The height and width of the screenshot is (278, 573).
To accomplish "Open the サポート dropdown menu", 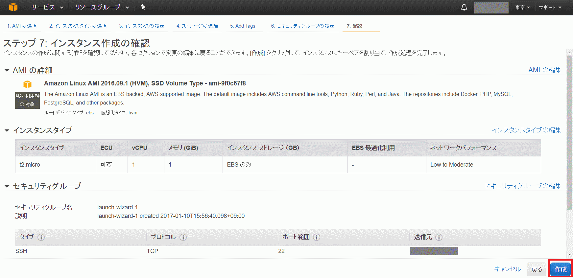I will tap(550, 7).
